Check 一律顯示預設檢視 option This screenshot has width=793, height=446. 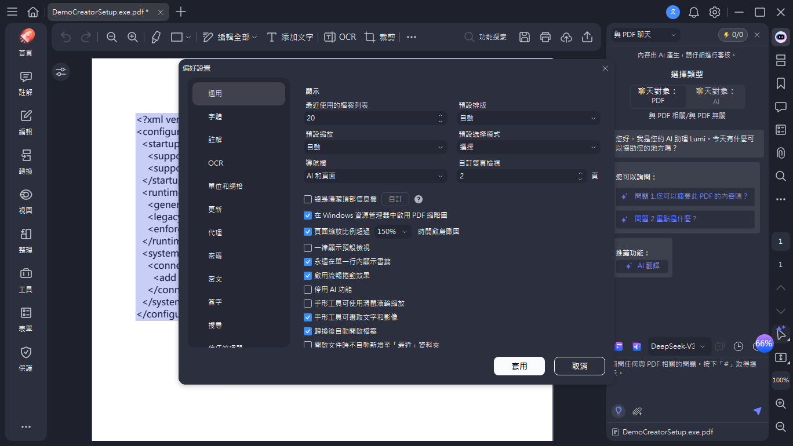coord(307,248)
